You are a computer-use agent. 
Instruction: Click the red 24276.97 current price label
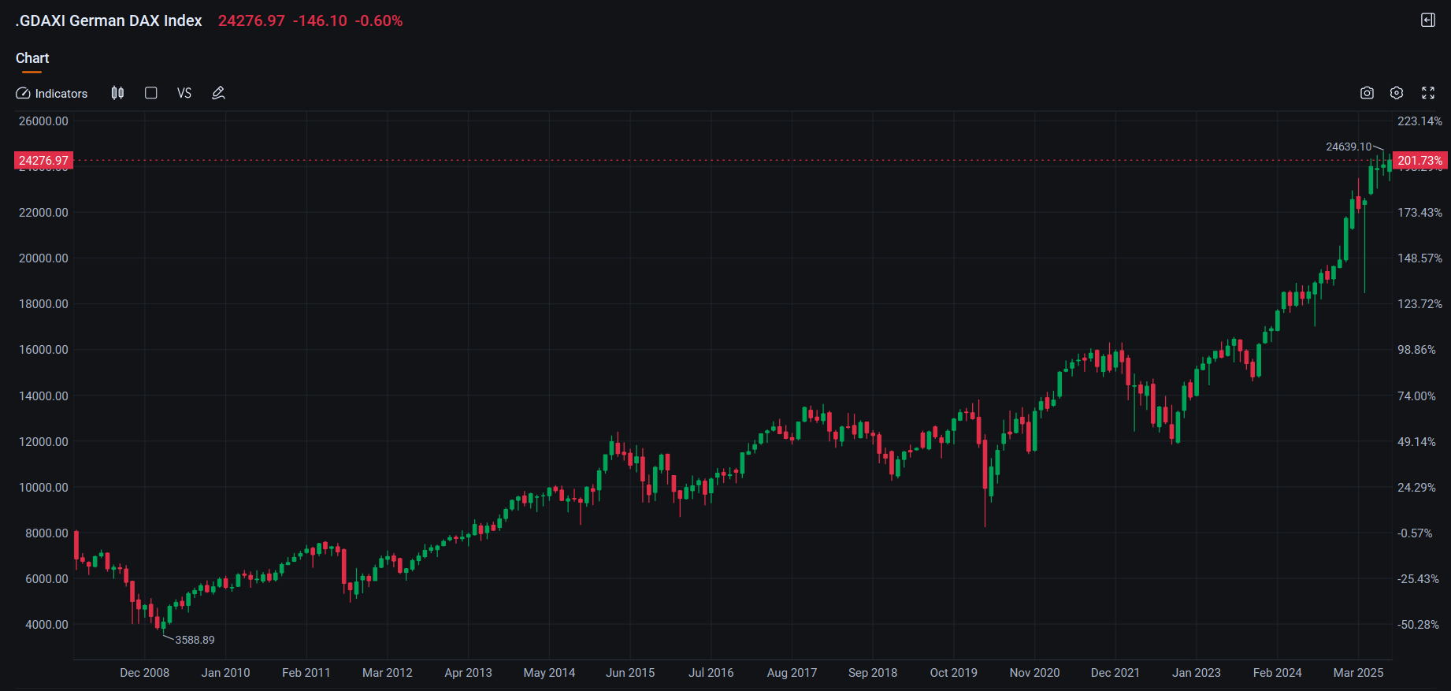(44, 161)
